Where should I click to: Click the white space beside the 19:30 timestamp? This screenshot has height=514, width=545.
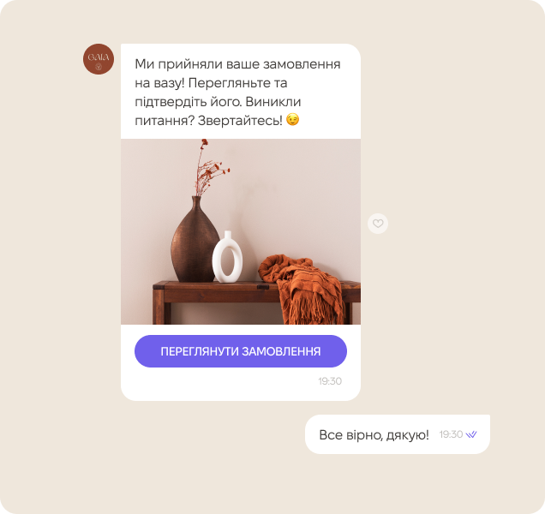pos(223,381)
